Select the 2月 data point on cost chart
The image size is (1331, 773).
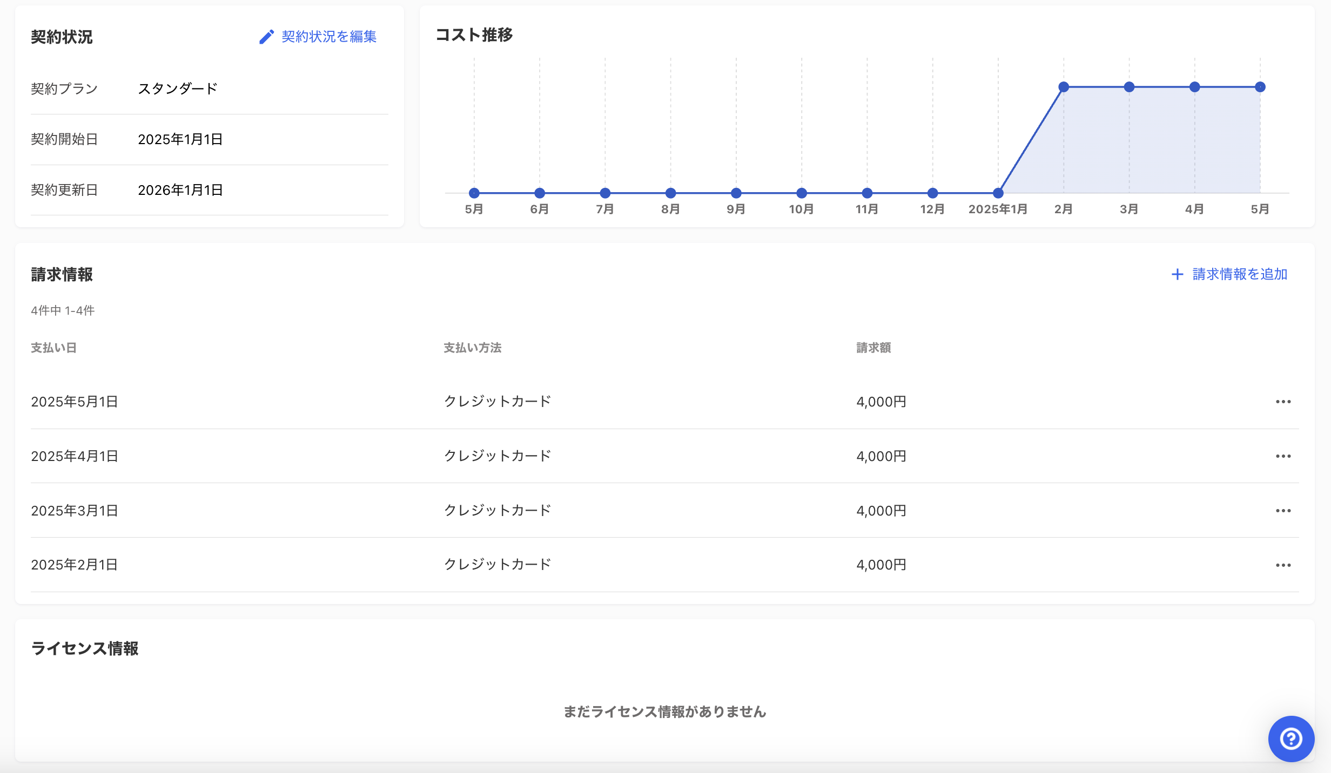[x=1064, y=87]
